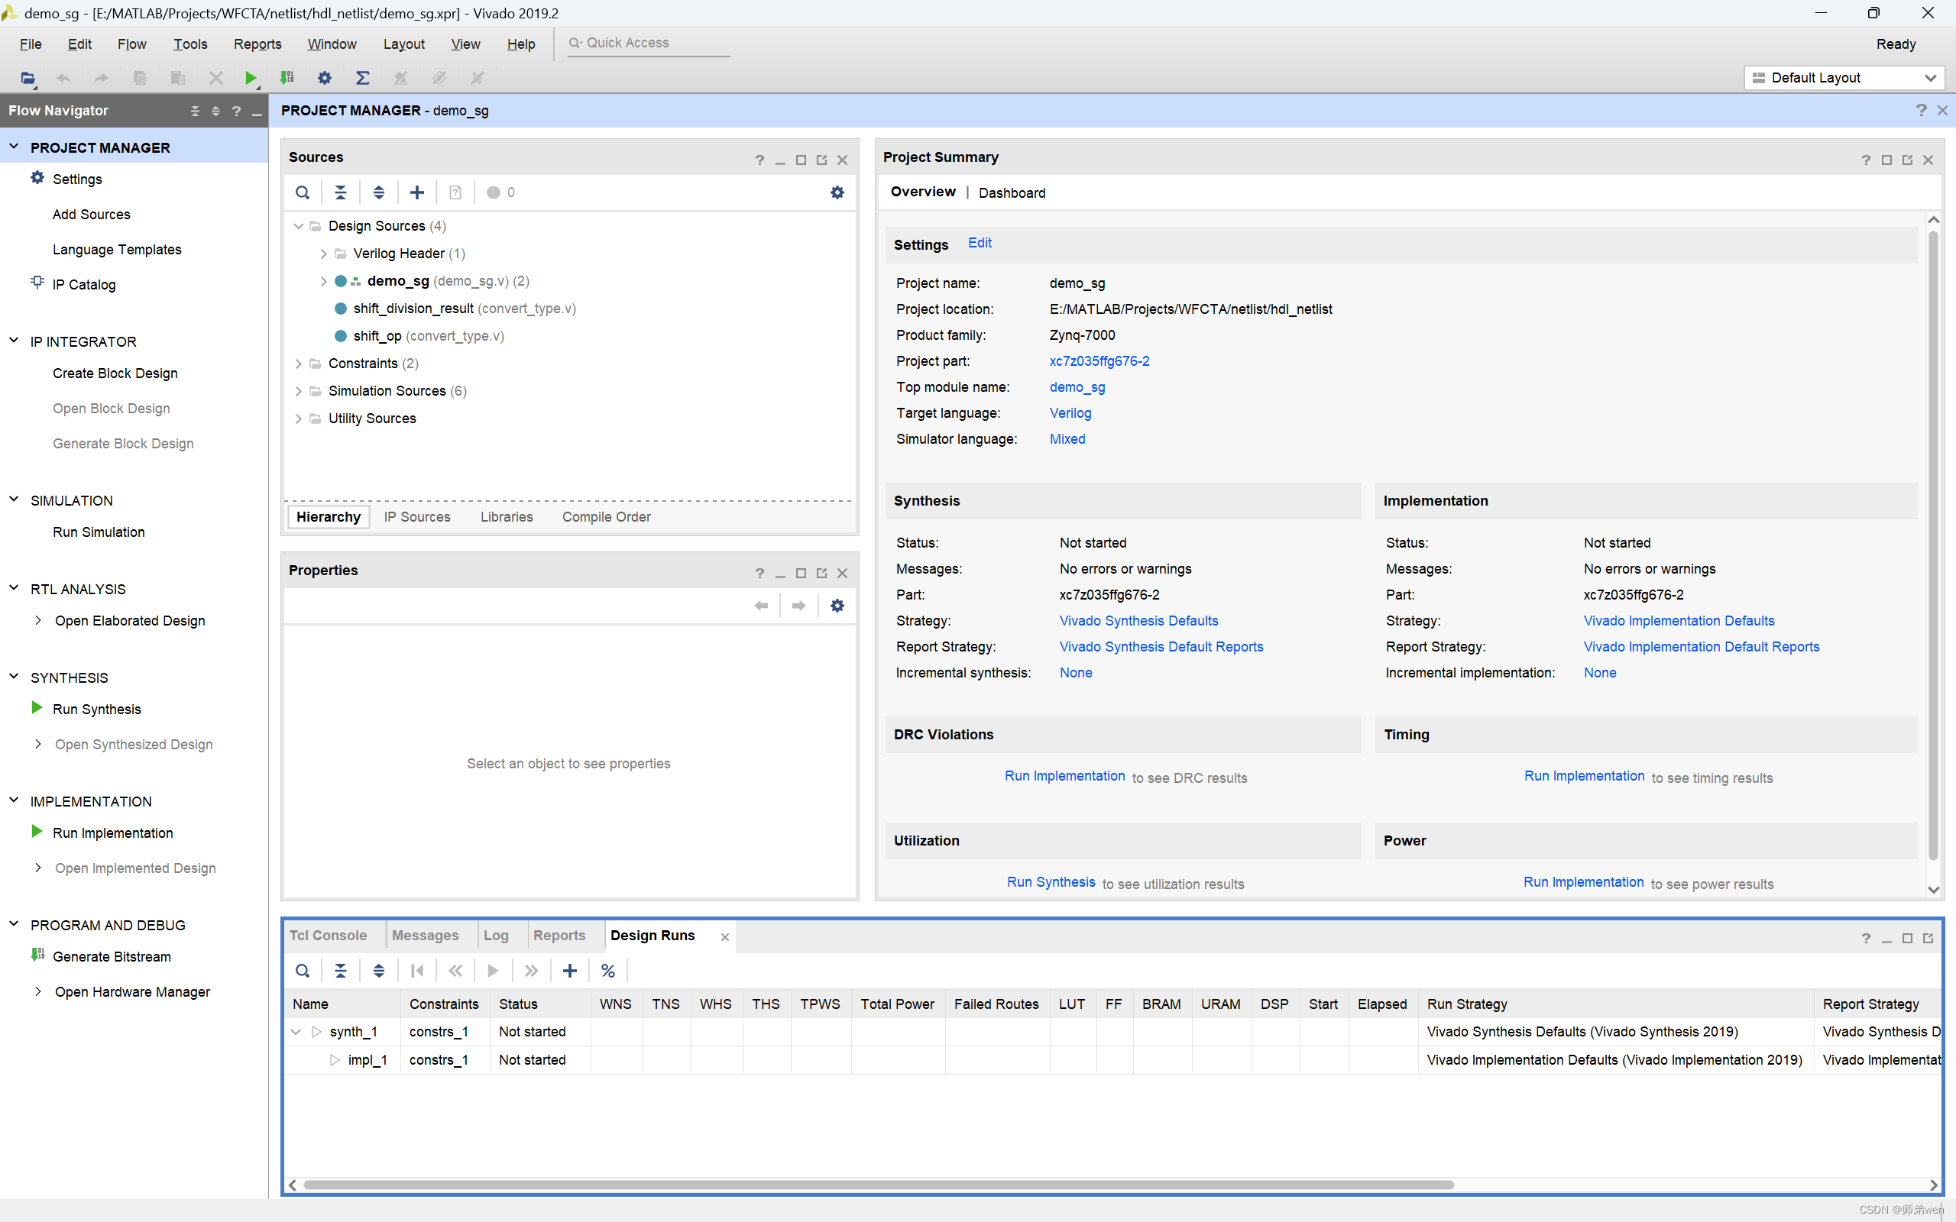Open the Sources panel help icon

point(759,160)
